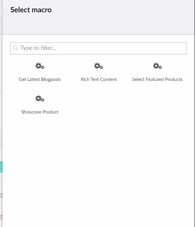
Task: Click the magnifier icon in the filter box
Action: 15,48
